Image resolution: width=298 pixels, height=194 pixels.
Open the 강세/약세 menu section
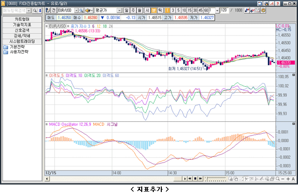tap(22, 36)
